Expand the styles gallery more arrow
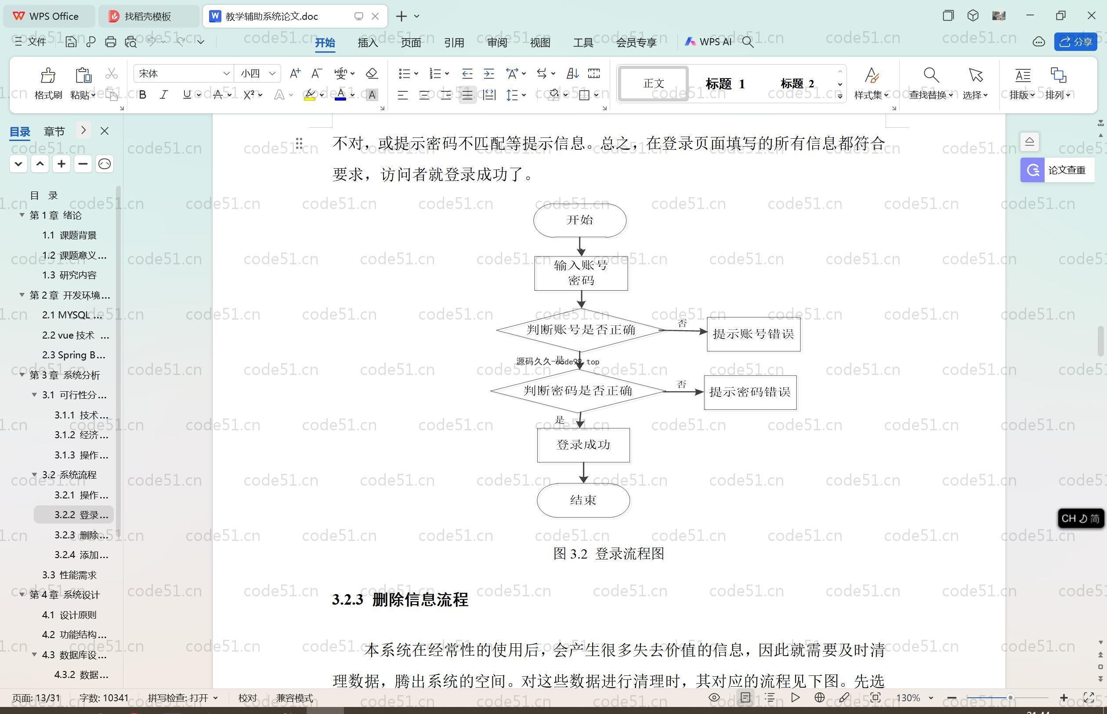Screen dimensions: 1107x714 click(x=840, y=96)
